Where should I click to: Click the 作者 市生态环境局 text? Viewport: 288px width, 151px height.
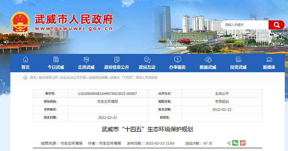click(x=104, y=143)
